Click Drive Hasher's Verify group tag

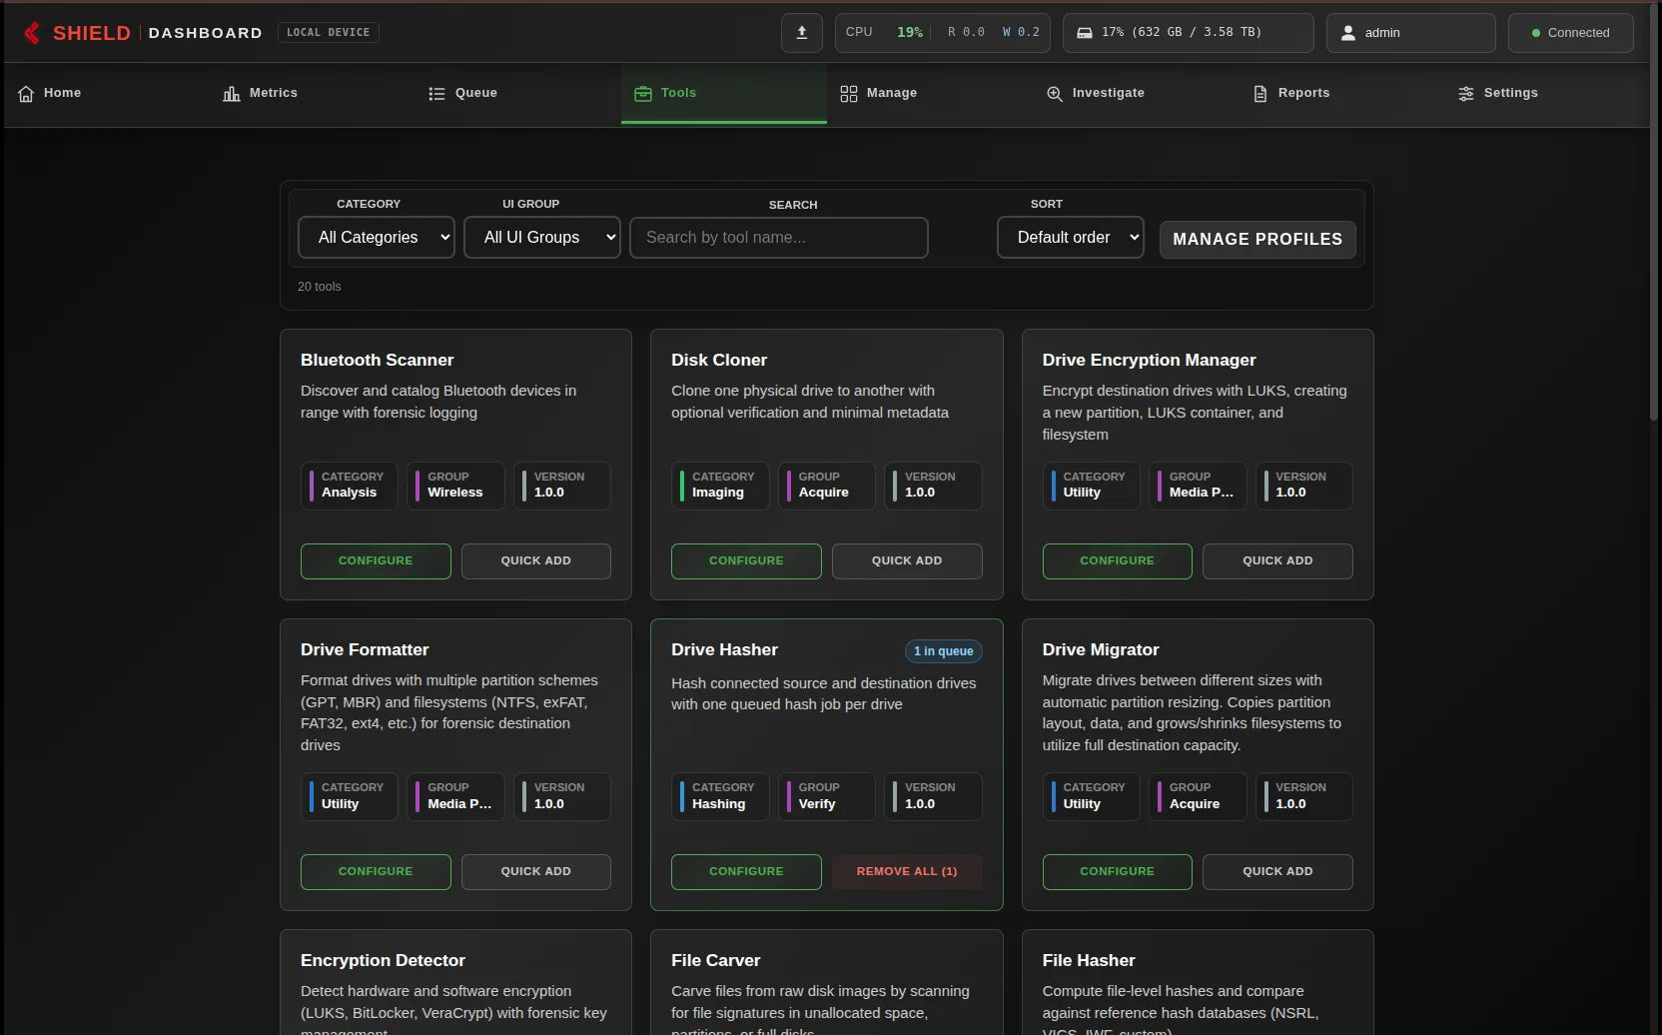point(827,796)
